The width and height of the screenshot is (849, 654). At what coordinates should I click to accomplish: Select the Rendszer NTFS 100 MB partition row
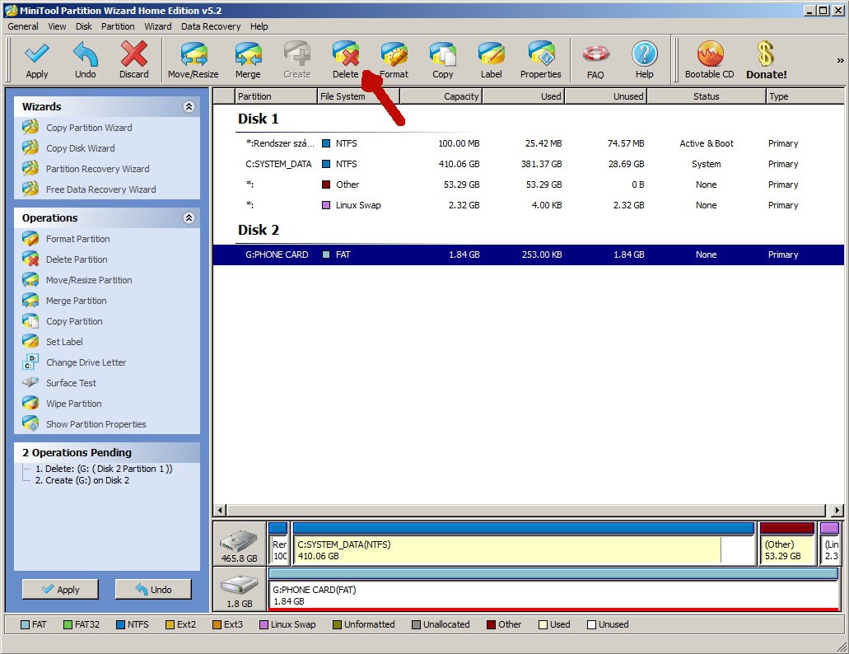click(x=528, y=143)
